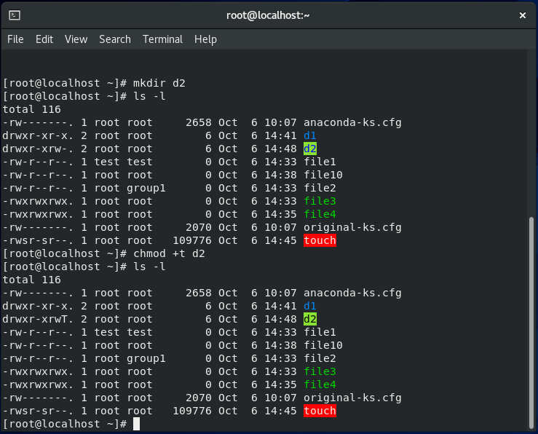Open the File menu
Screen dimensions: 538x434
[15, 39]
